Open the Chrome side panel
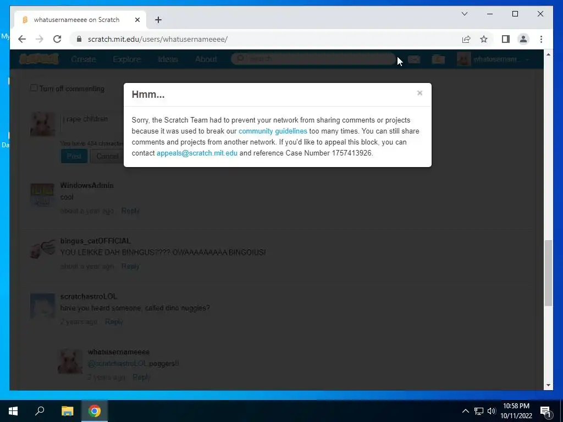The height and width of the screenshot is (422, 563). click(x=506, y=39)
